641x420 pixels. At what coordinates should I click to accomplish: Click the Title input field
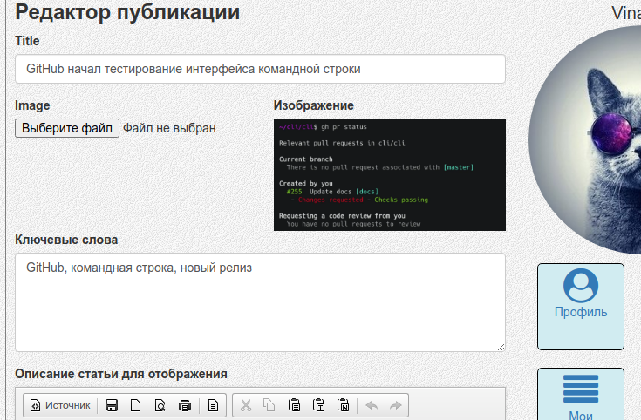click(x=261, y=69)
